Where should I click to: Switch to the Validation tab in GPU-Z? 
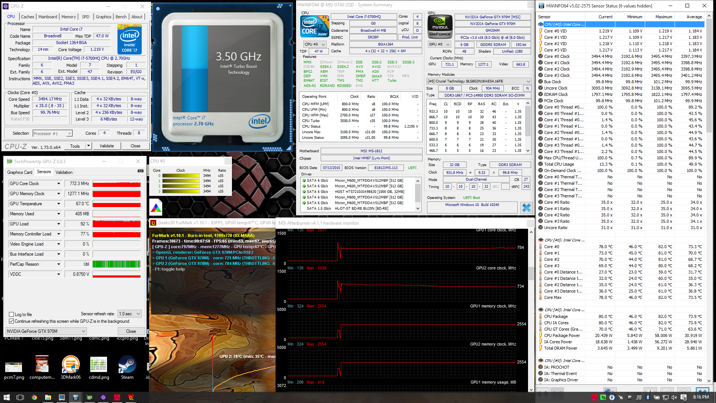64,172
